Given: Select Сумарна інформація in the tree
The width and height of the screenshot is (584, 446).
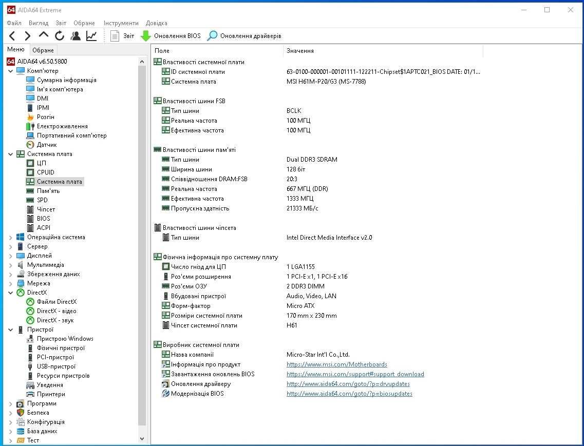Looking at the screenshot, I should tap(62, 80).
